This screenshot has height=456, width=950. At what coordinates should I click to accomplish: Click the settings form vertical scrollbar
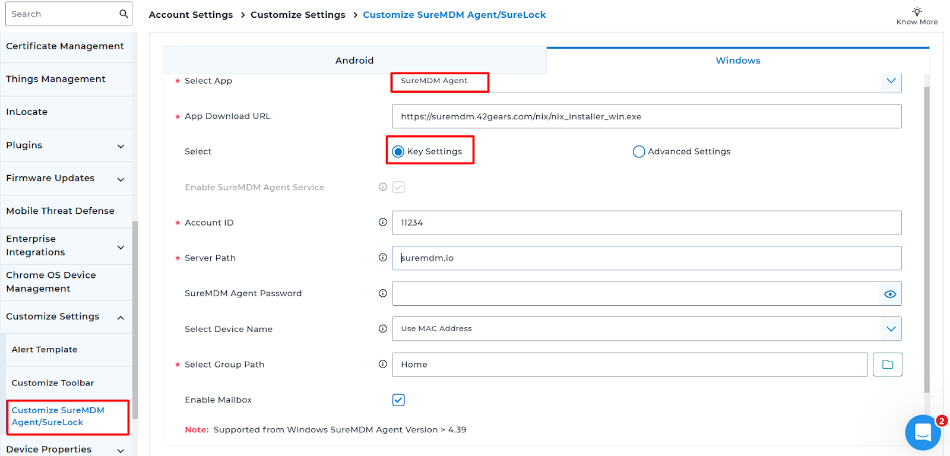click(x=927, y=239)
